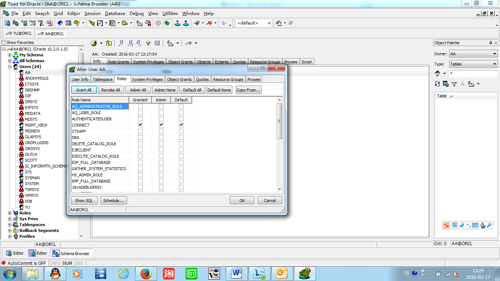Open Firefox from the taskbar
Image resolution: width=500 pixels, height=281 pixels.
pyautogui.click(x=146, y=273)
